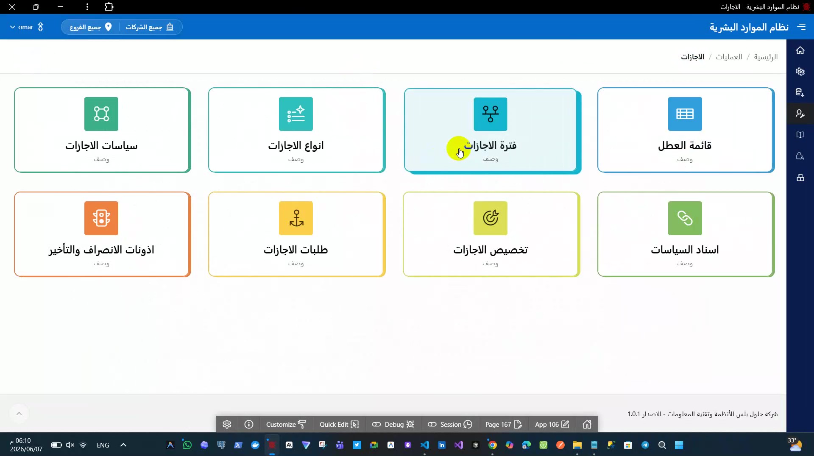
Task: Click the ENG language indicator
Action: pos(103,445)
